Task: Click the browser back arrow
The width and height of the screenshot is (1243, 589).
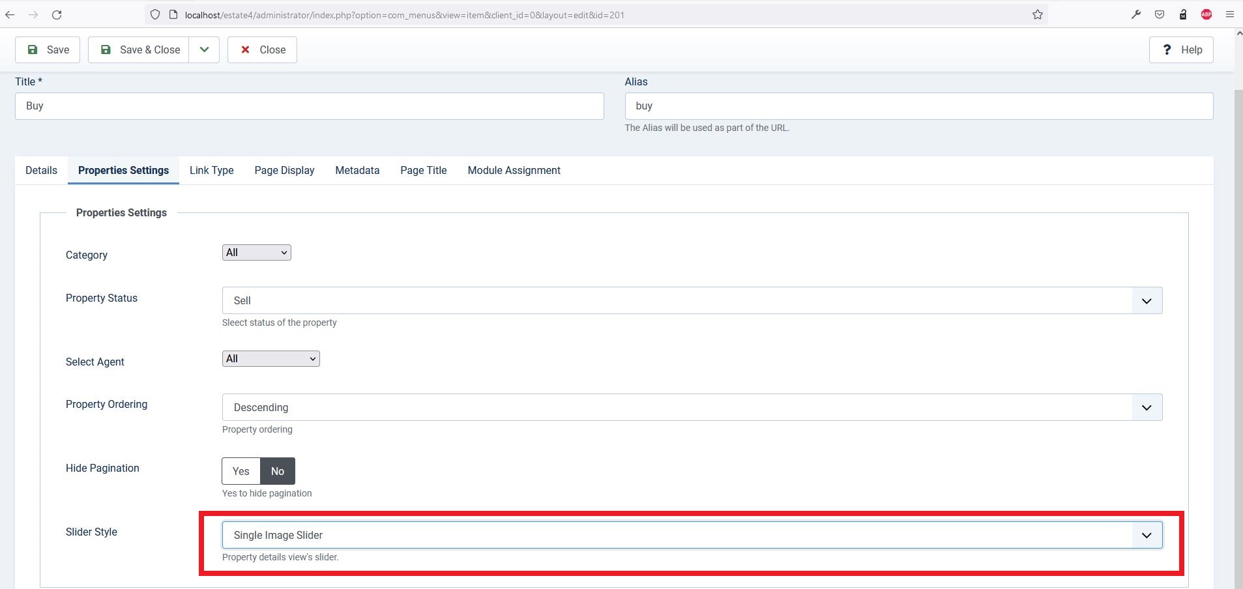Action: tap(10, 15)
